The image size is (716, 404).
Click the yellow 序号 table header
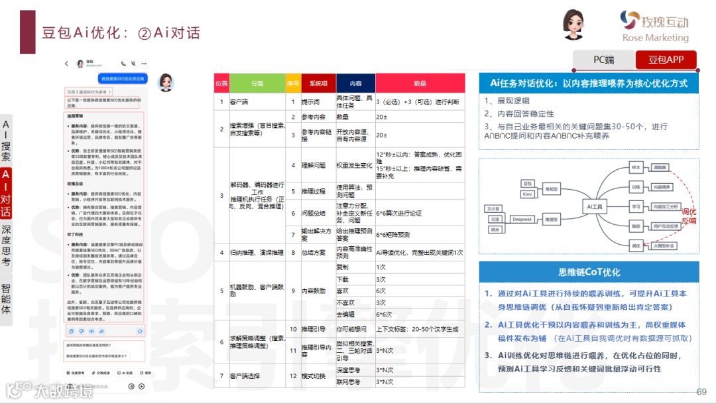tap(293, 83)
